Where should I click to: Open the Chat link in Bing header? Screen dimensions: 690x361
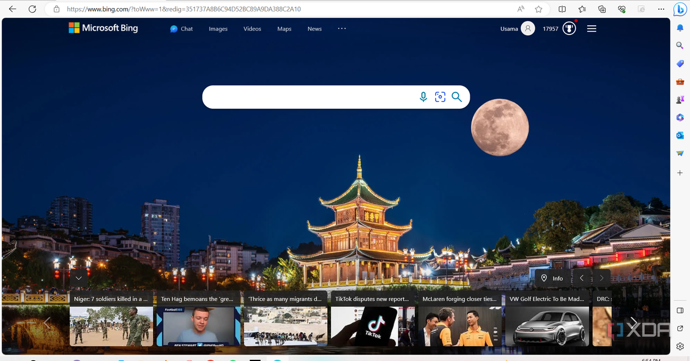(x=182, y=29)
